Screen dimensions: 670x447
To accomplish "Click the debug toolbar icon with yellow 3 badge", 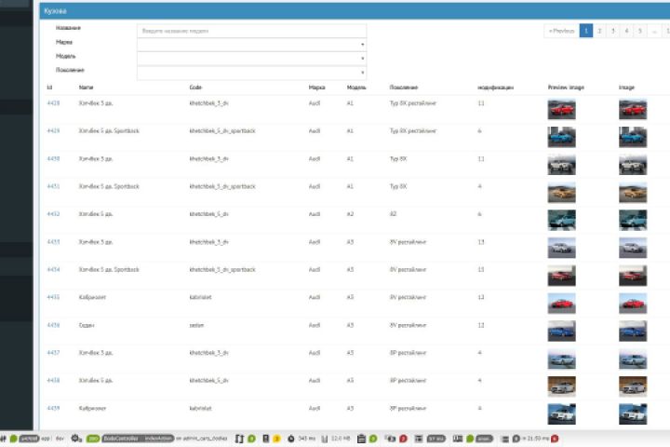I will pyautogui.click(x=266, y=439).
